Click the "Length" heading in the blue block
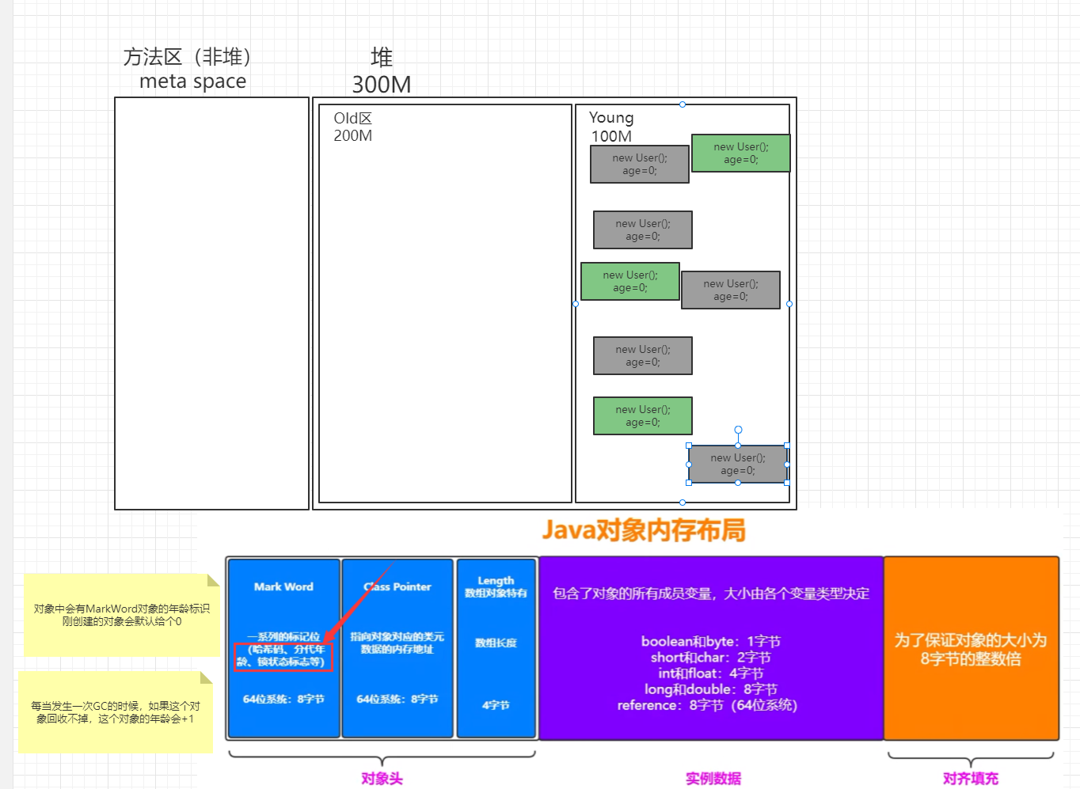 click(x=496, y=581)
